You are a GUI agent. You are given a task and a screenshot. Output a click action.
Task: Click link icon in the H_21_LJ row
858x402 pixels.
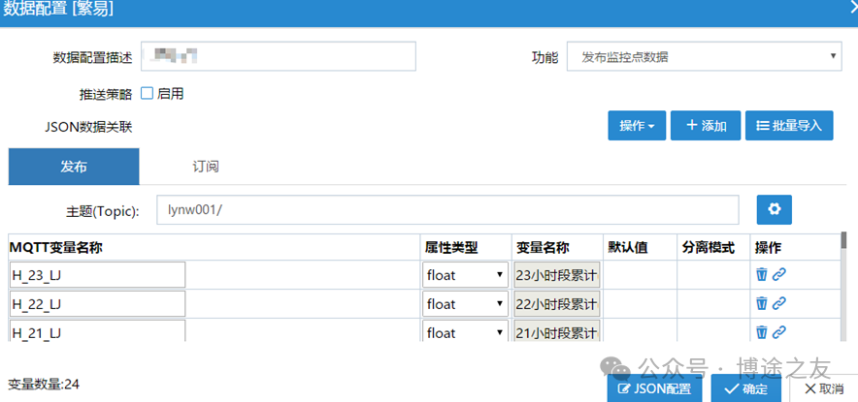[x=779, y=331]
